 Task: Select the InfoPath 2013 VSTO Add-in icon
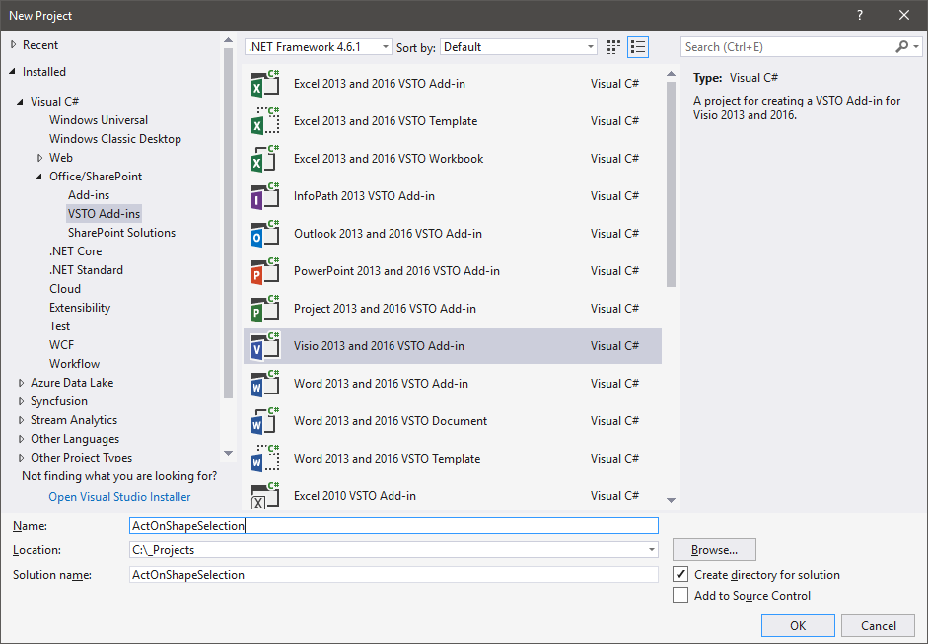(x=264, y=196)
